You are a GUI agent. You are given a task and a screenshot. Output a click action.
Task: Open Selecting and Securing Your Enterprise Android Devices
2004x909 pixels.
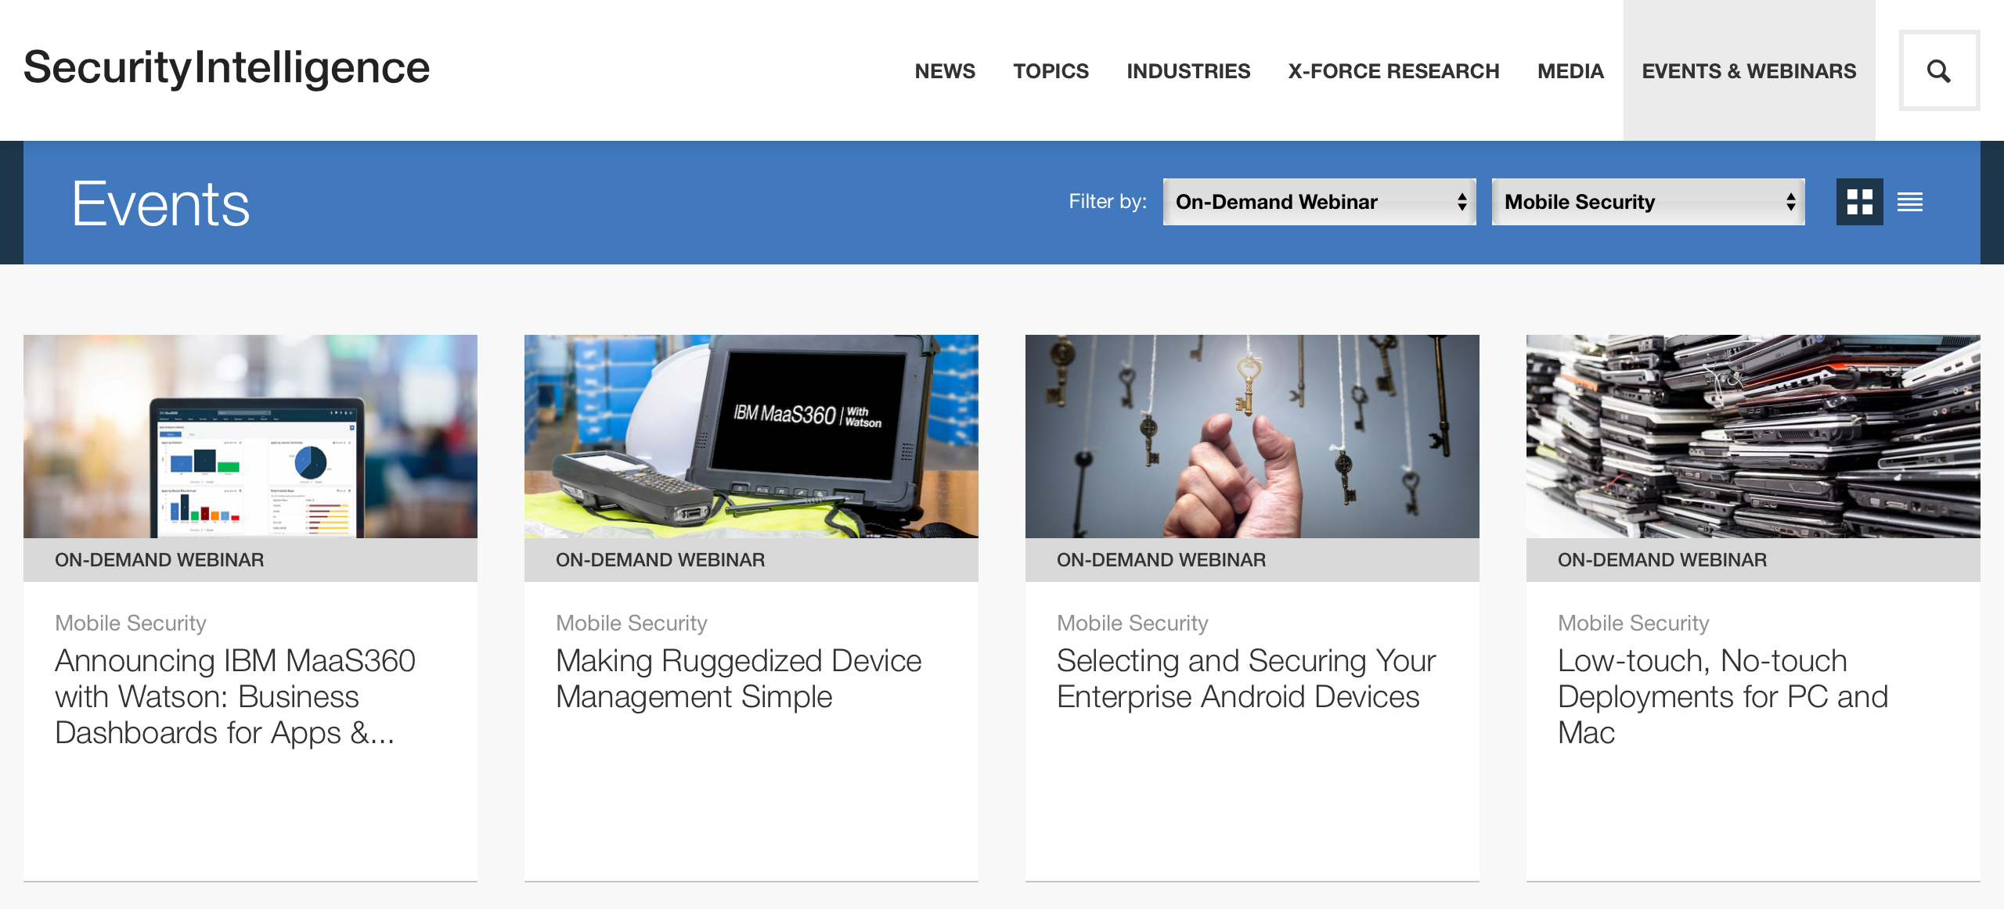tap(1246, 679)
